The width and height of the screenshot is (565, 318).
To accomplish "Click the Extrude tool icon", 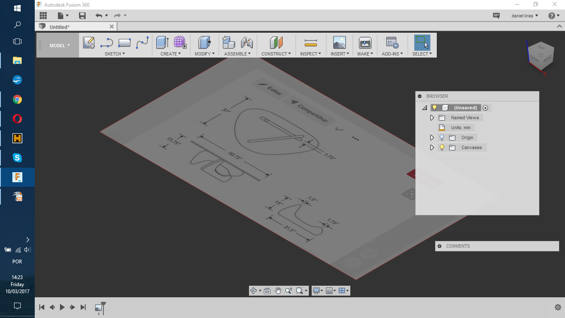I will [162, 43].
